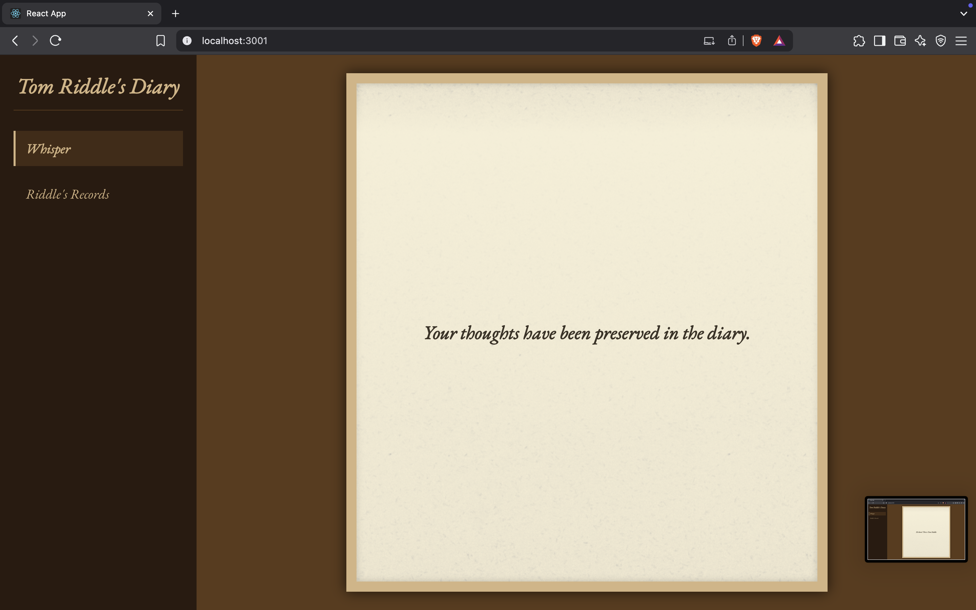View site information icon in address bar
This screenshot has height=610, width=976.
click(187, 41)
